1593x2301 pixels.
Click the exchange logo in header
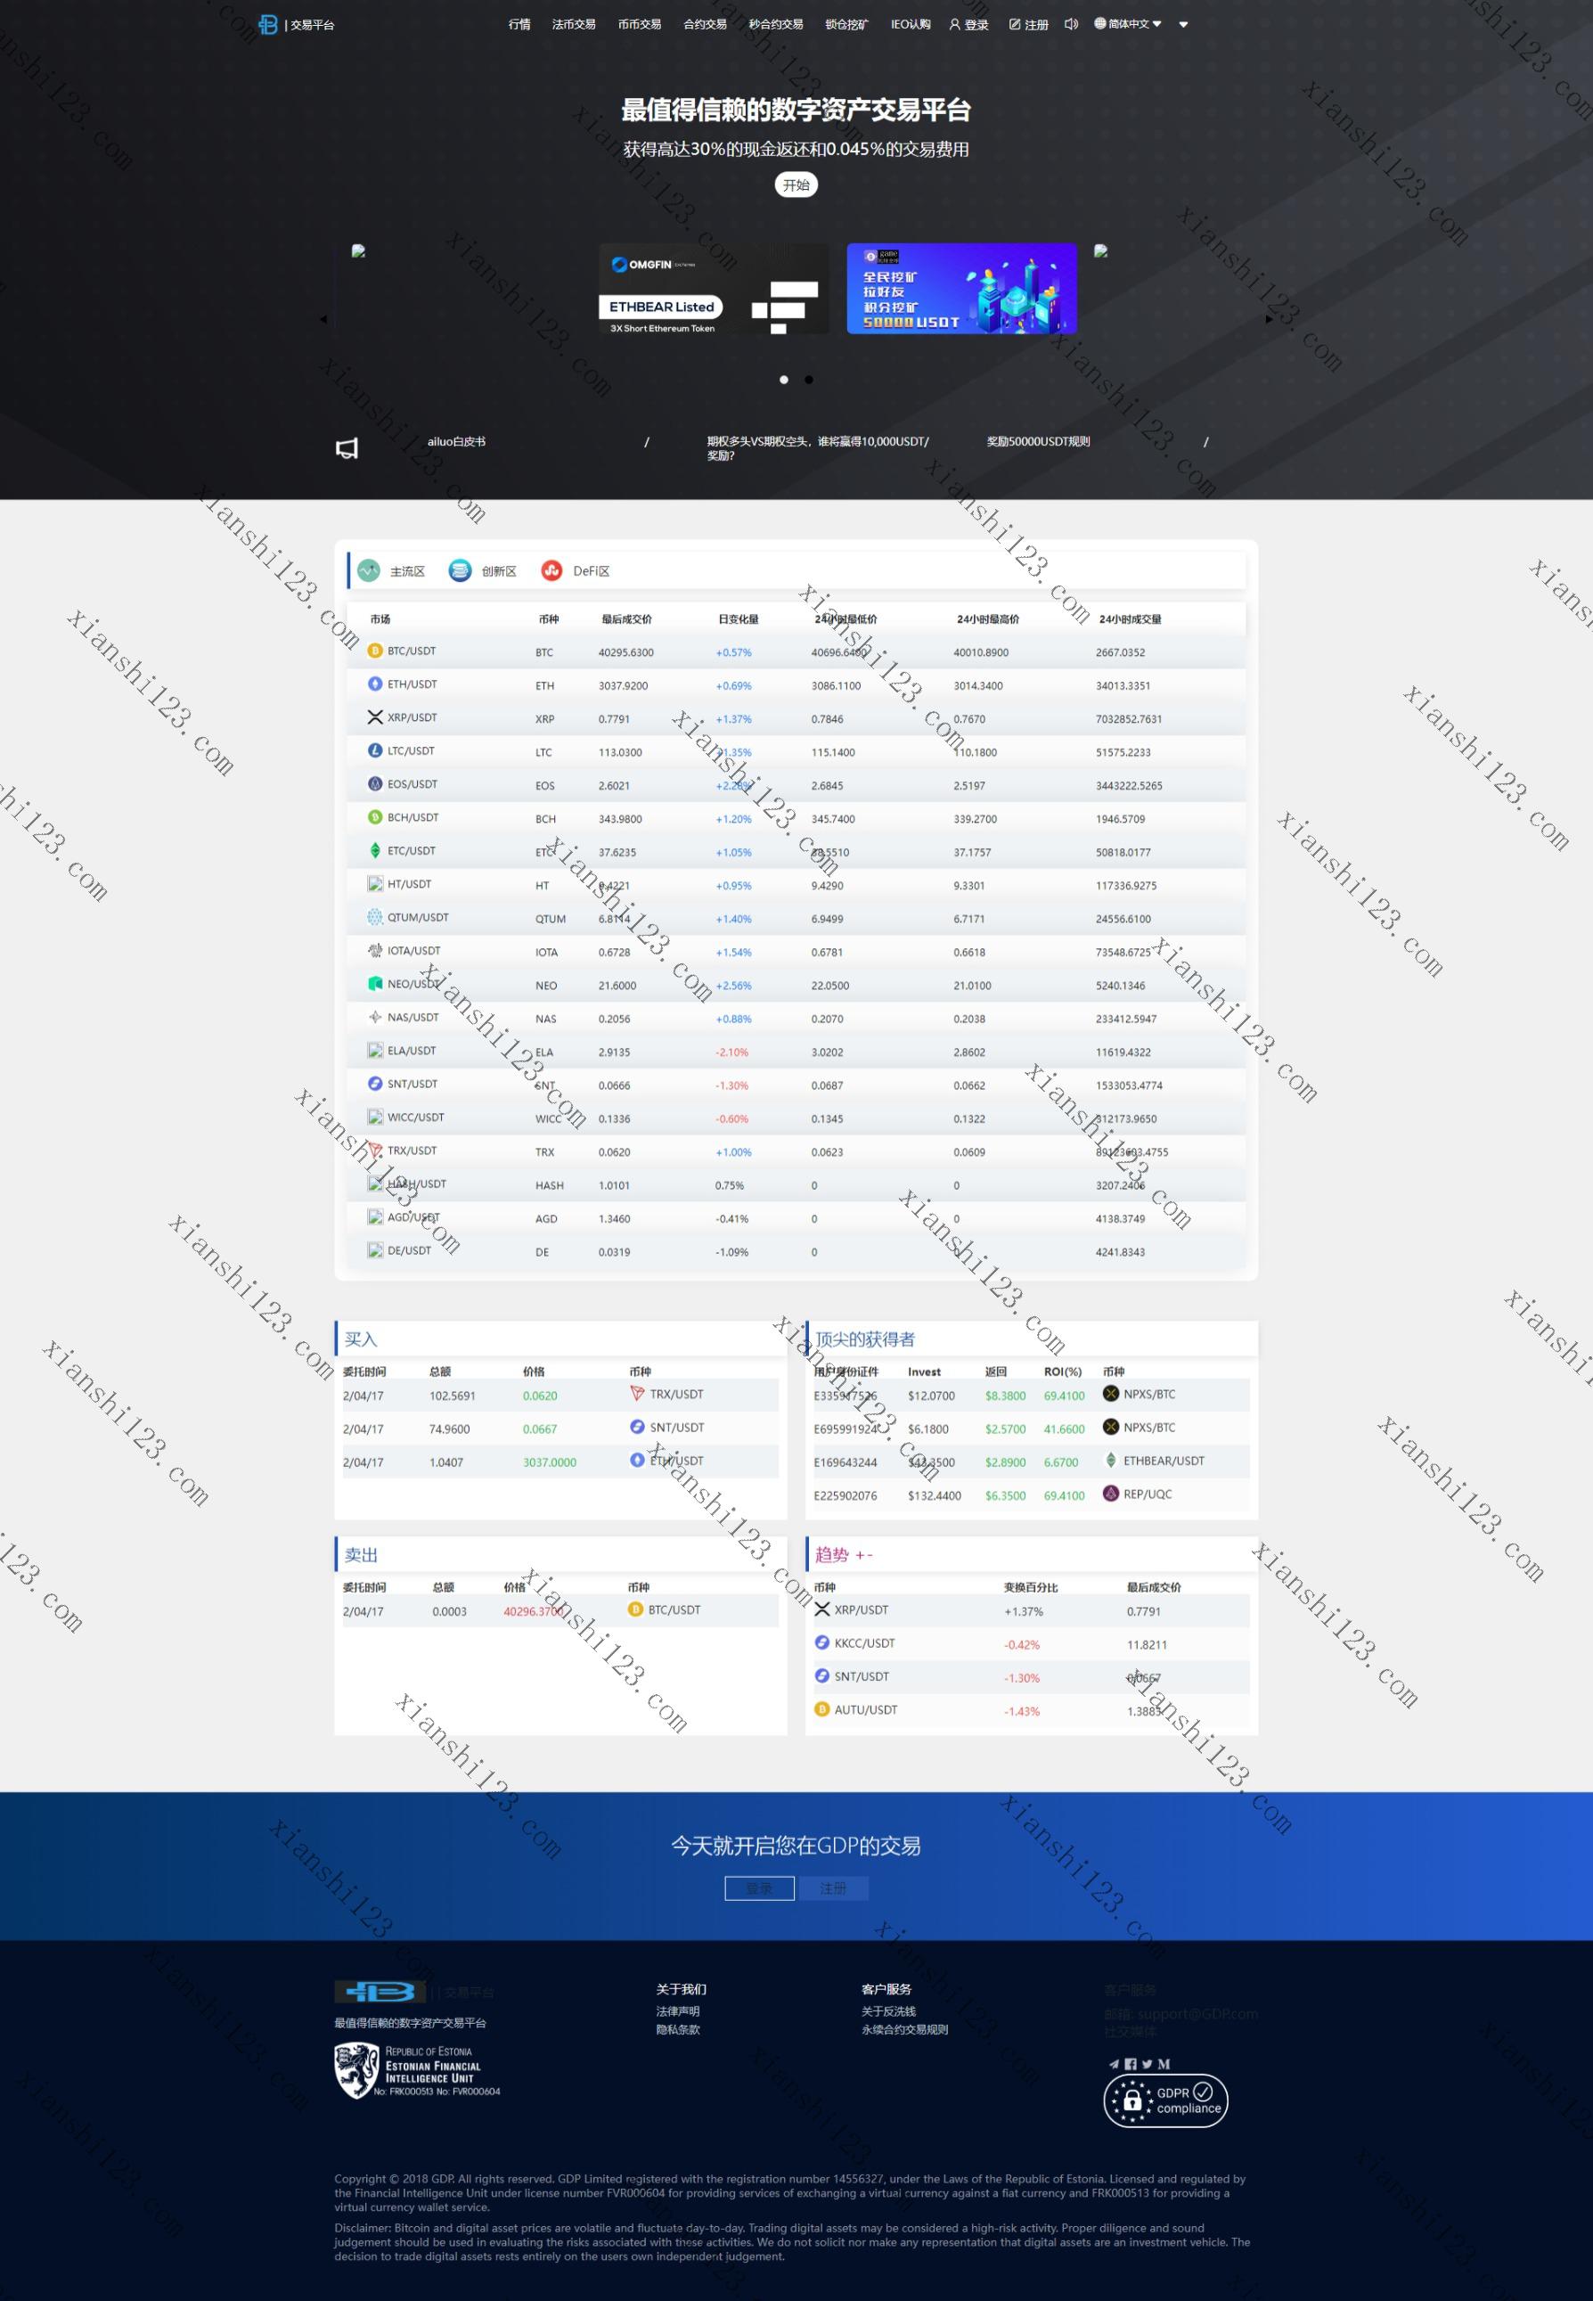pyautogui.click(x=267, y=24)
